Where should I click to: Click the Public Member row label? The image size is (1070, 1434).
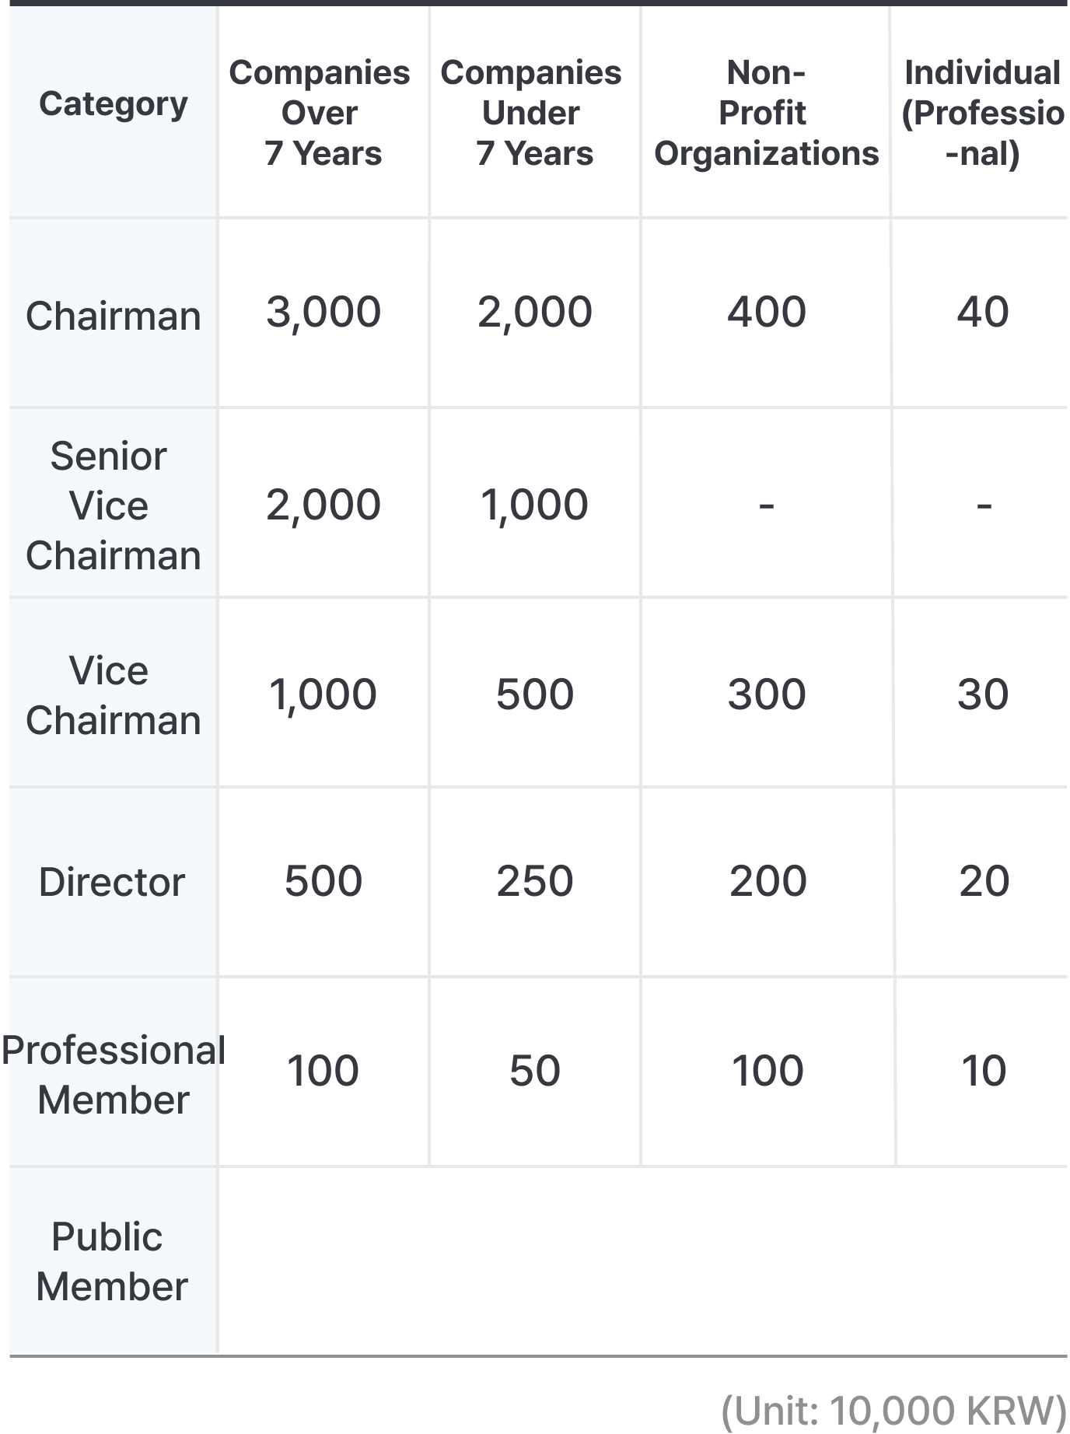(x=112, y=1261)
